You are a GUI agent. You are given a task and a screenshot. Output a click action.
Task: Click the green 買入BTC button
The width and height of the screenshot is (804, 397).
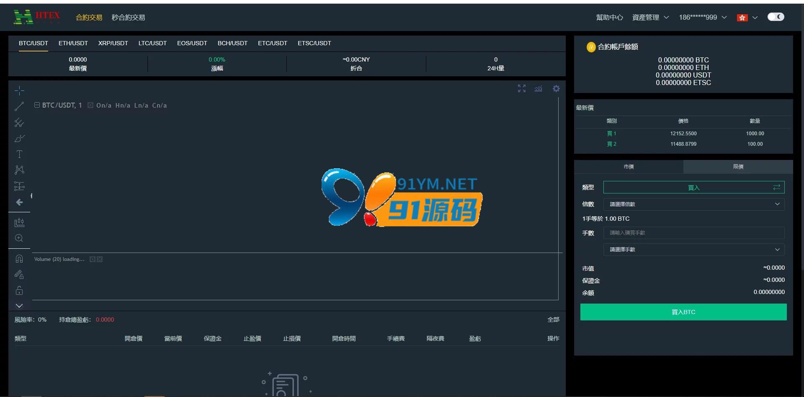683,312
